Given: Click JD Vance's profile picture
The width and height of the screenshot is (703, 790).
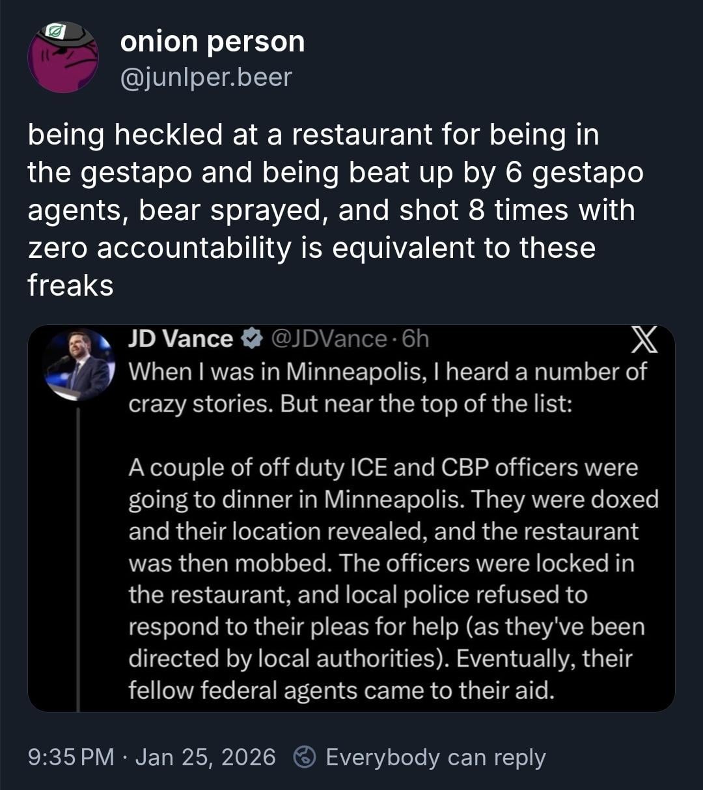Looking at the screenshot, I should pyautogui.click(x=79, y=364).
